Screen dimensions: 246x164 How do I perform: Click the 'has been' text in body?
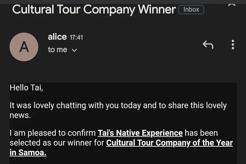(x=202, y=133)
